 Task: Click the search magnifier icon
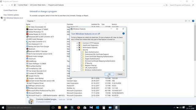click(193, 5)
